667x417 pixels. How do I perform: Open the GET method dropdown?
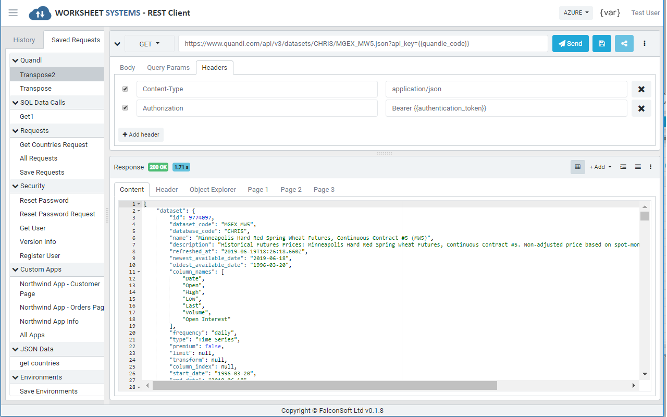click(x=150, y=44)
